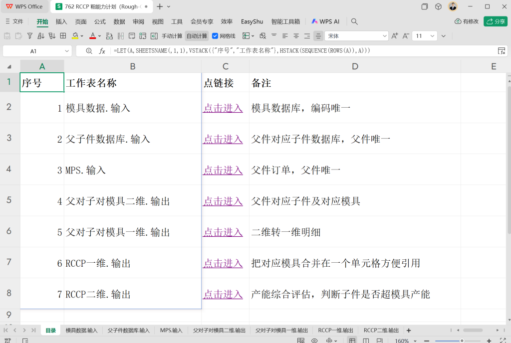This screenshot has height=343, width=511.
Task: Add a new sheet with plus button
Action: point(409,331)
